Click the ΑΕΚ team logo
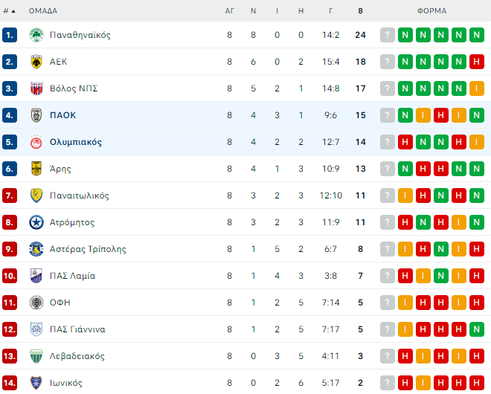 [36, 62]
